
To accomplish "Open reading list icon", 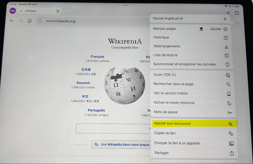I will [x=227, y=56].
